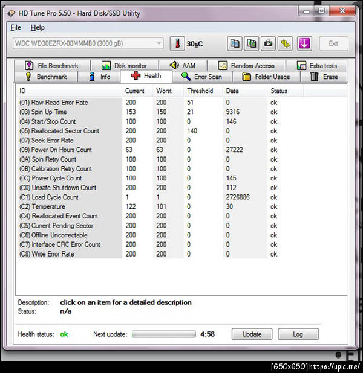The width and height of the screenshot is (363, 373).
Task: Select the (09) Power On Hours Count row
Action: tap(183, 150)
